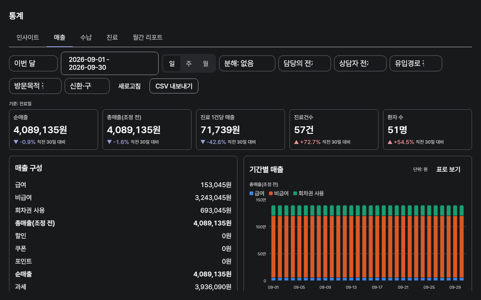
Task: Click 표로 보기 to view table
Action: pyautogui.click(x=448, y=169)
